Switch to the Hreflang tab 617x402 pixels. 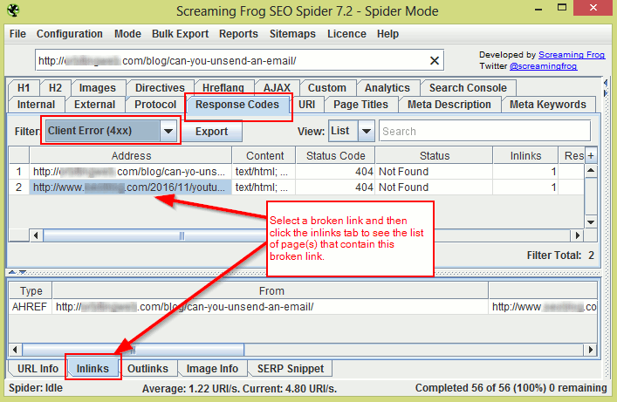pyautogui.click(x=223, y=88)
